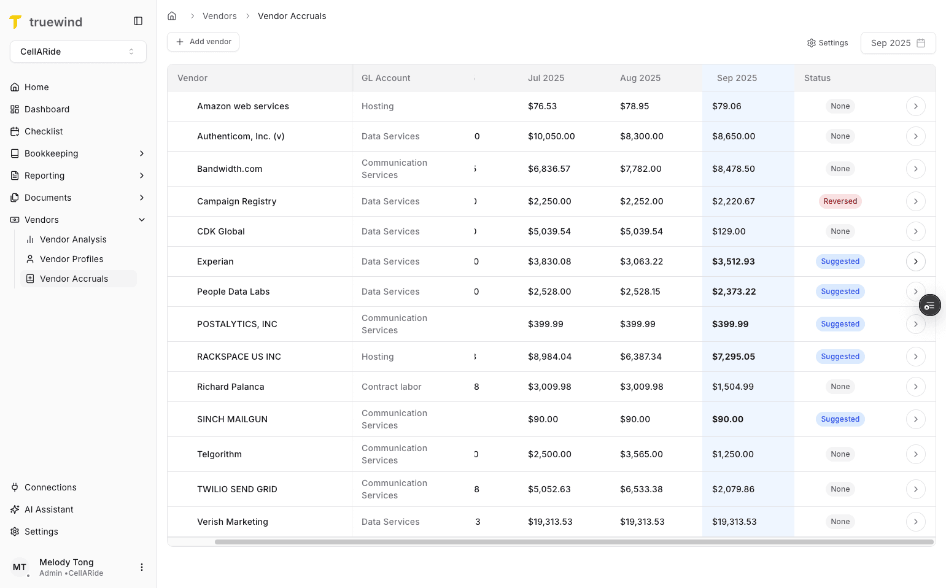Image resolution: width=946 pixels, height=588 pixels.
Task: Expand Documents submenu chevron
Action: (x=142, y=198)
